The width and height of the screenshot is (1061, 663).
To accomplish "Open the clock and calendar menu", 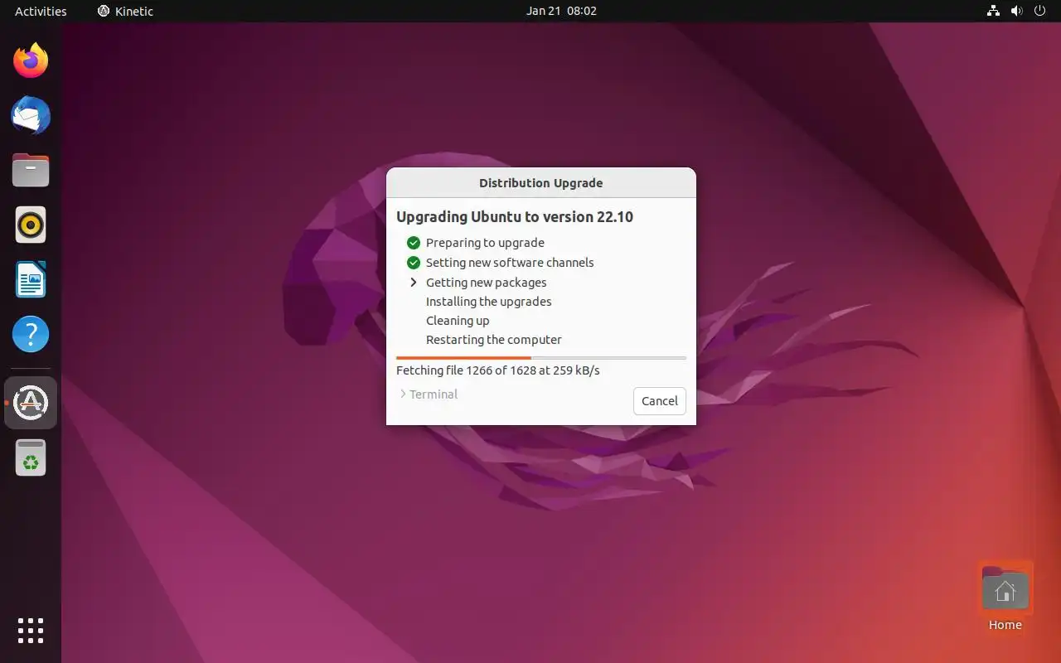I will [561, 11].
